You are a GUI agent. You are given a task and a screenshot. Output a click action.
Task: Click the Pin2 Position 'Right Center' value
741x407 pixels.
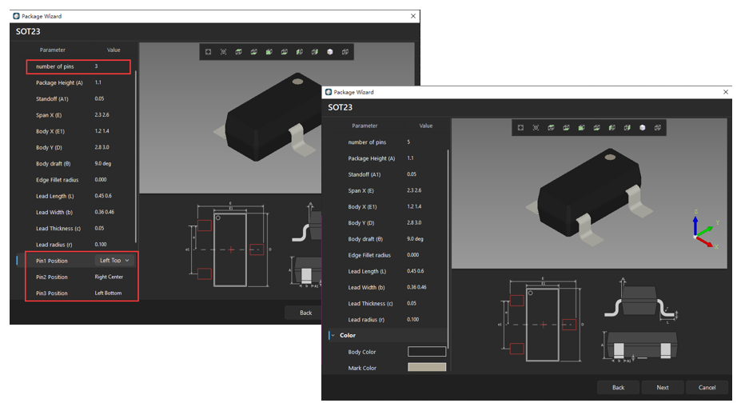pos(110,277)
